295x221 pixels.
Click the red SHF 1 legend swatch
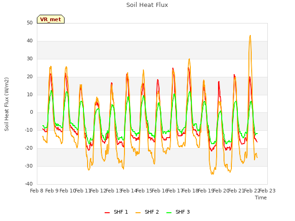pos(107,212)
